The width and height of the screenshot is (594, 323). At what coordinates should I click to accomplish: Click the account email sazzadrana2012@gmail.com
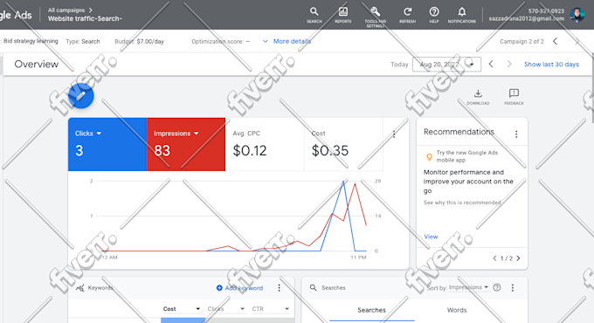point(526,18)
